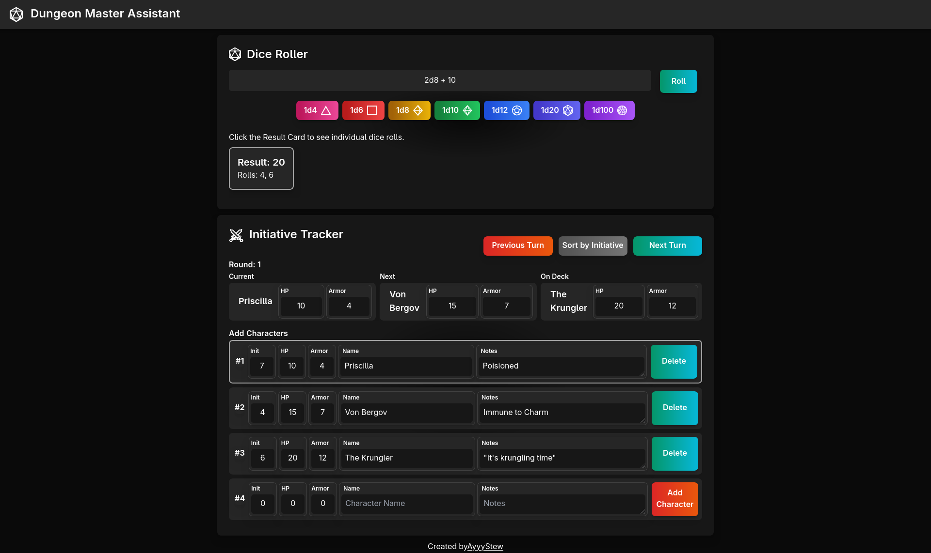Delete Von Bergov from the tracker

[675, 408]
